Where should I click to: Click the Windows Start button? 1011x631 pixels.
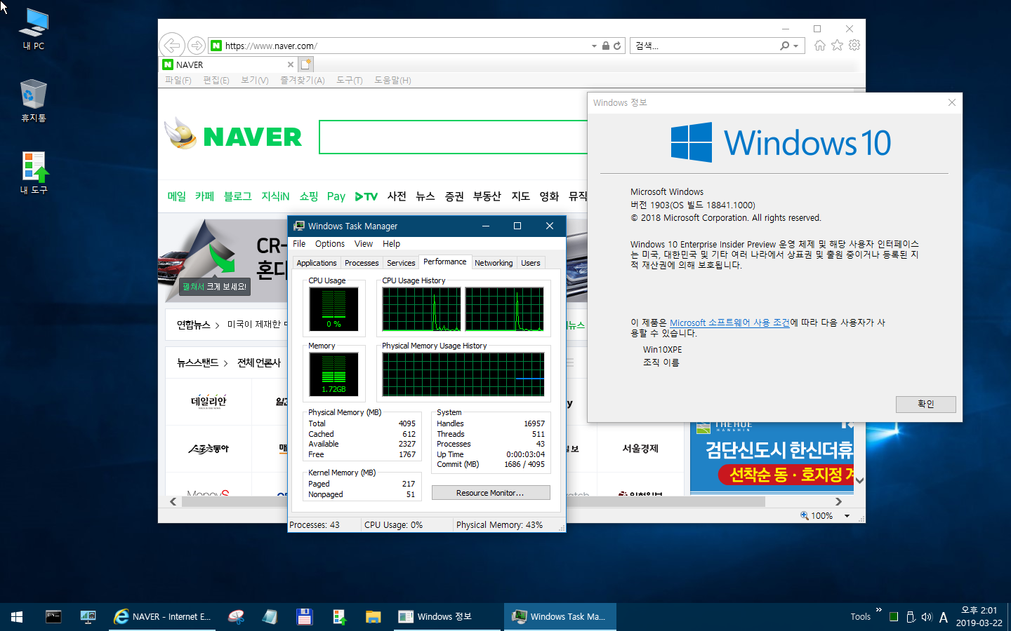17,617
